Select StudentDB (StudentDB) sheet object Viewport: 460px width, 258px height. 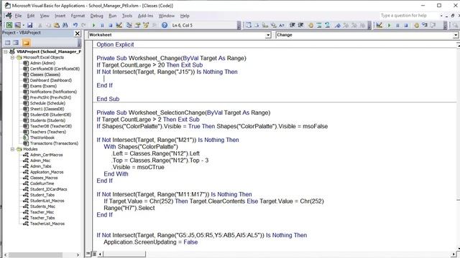[50, 115]
